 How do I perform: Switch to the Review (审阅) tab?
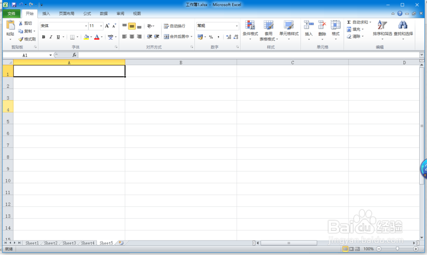[120, 14]
